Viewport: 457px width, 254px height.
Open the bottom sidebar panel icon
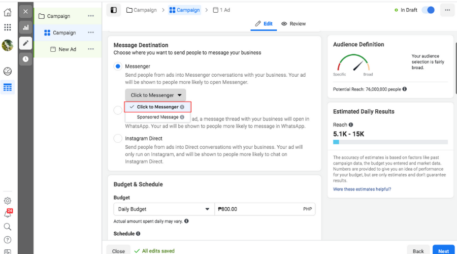click(8, 251)
